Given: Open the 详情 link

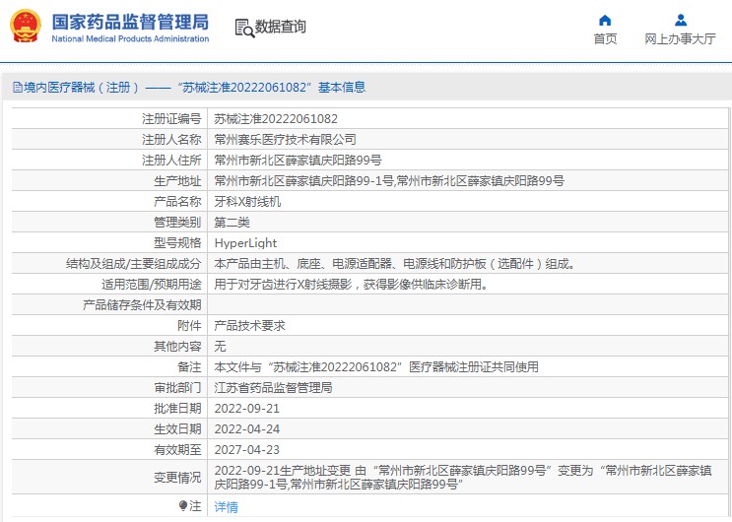Looking at the screenshot, I should [x=226, y=506].
